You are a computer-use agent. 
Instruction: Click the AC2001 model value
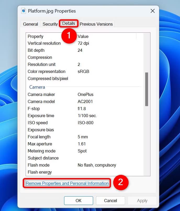pyautogui.click(x=85, y=102)
